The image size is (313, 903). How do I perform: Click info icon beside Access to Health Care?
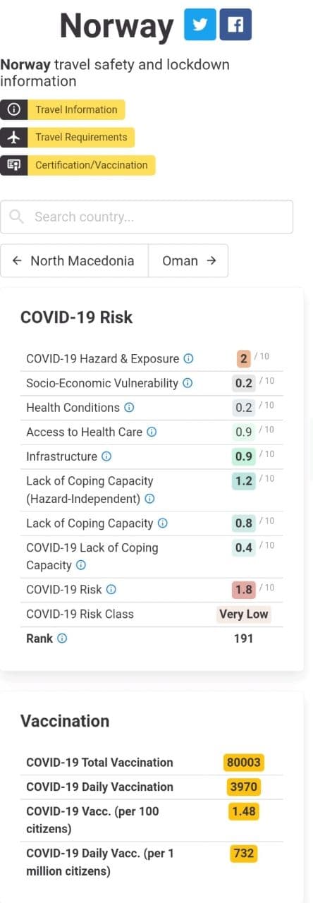(152, 432)
